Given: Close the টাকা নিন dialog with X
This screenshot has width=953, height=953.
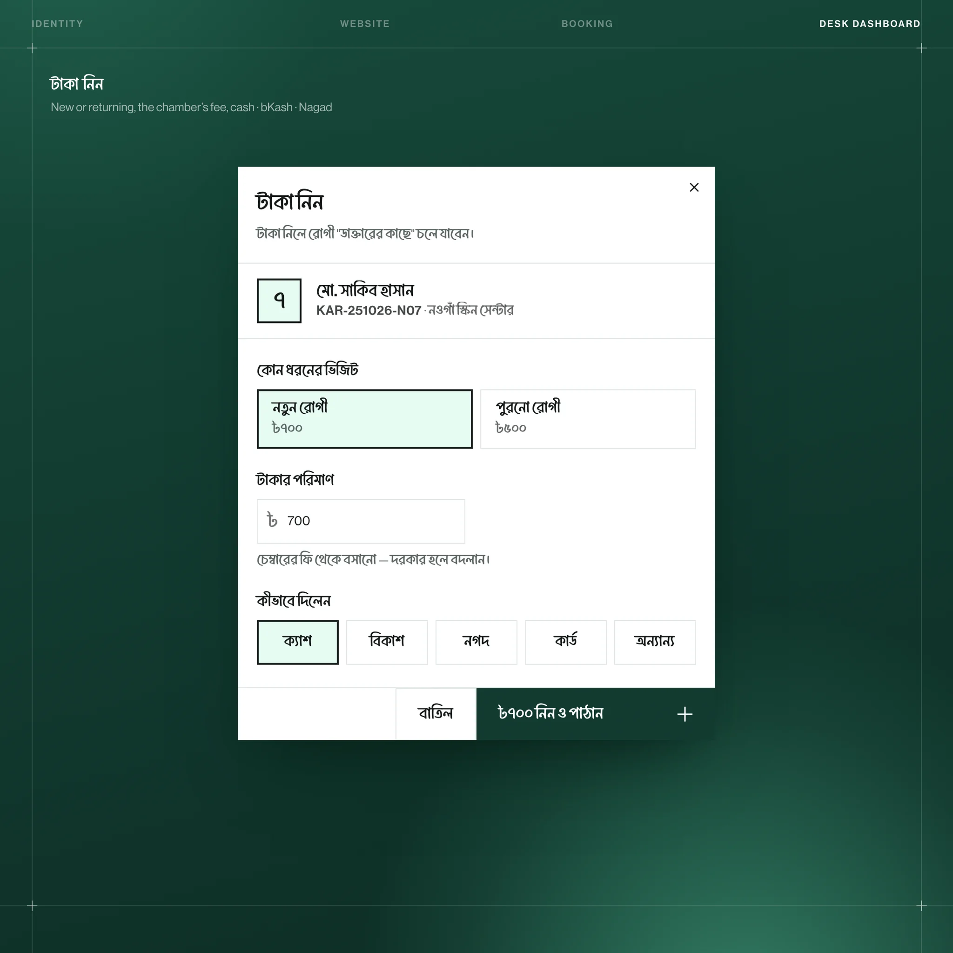Looking at the screenshot, I should [x=694, y=188].
